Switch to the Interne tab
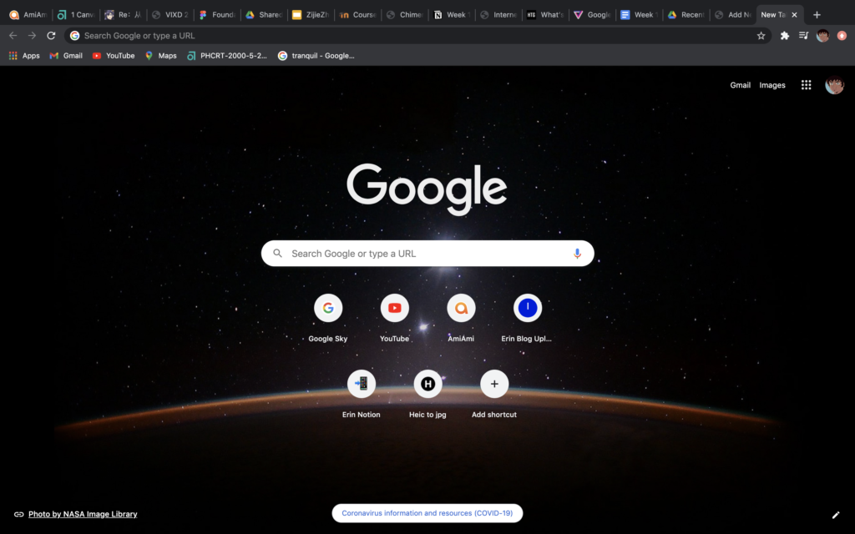855x534 pixels. (498, 15)
